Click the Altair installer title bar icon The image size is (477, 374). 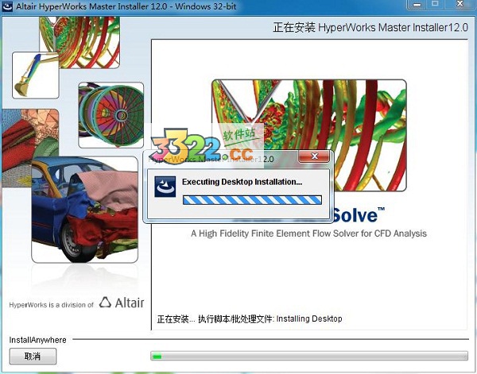(x=7, y=6)
